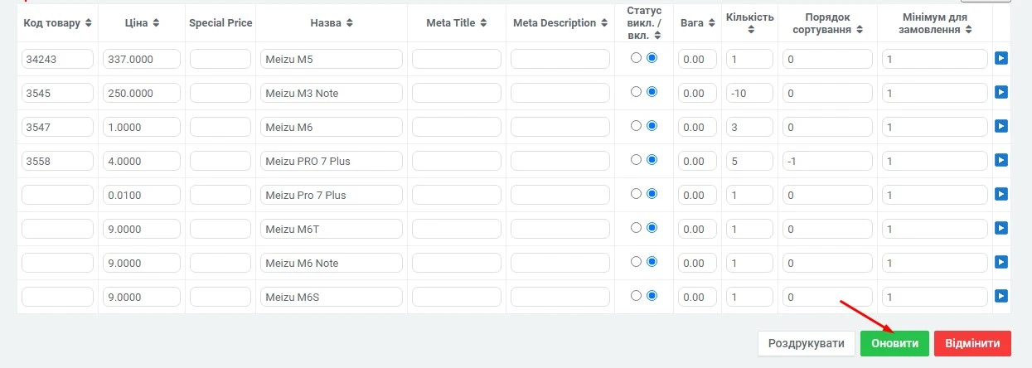Screen dimensions: 1032x368
Task: Click the blue arrow icon for Meizu PRO 7 Plus, code 3558
Action: click(1001, 160)
